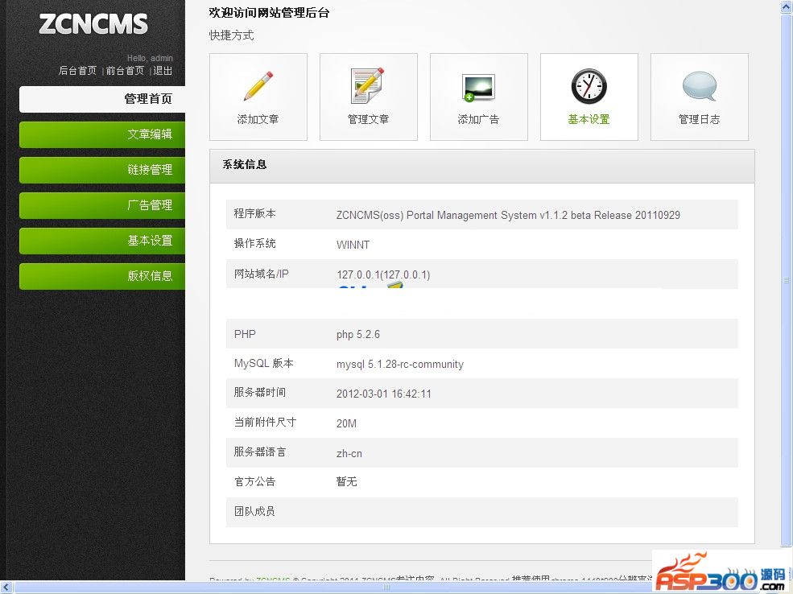This screenshot has height=594, width=793.
Task: Click the 团队成员 row label
Action: (254, 512)
